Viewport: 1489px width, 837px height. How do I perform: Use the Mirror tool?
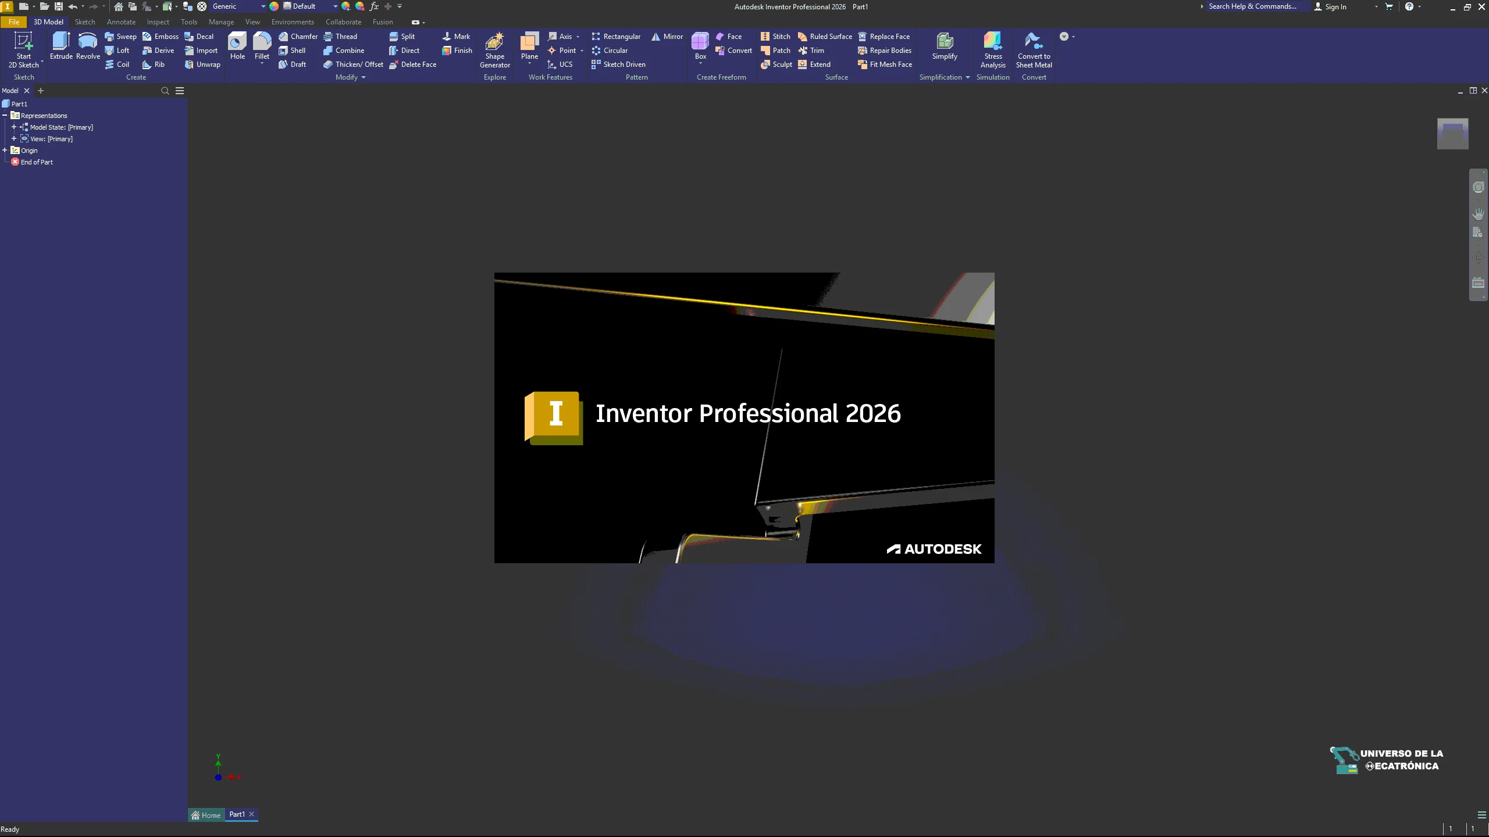coord(667,37)
